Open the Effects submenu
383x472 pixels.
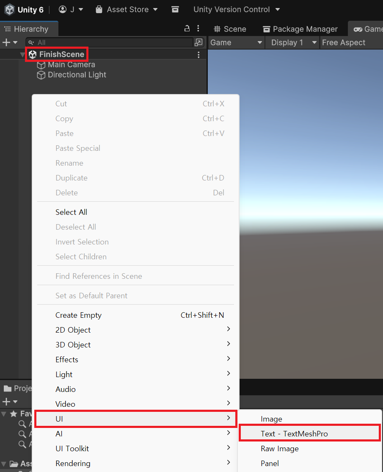tap(135, 359)
